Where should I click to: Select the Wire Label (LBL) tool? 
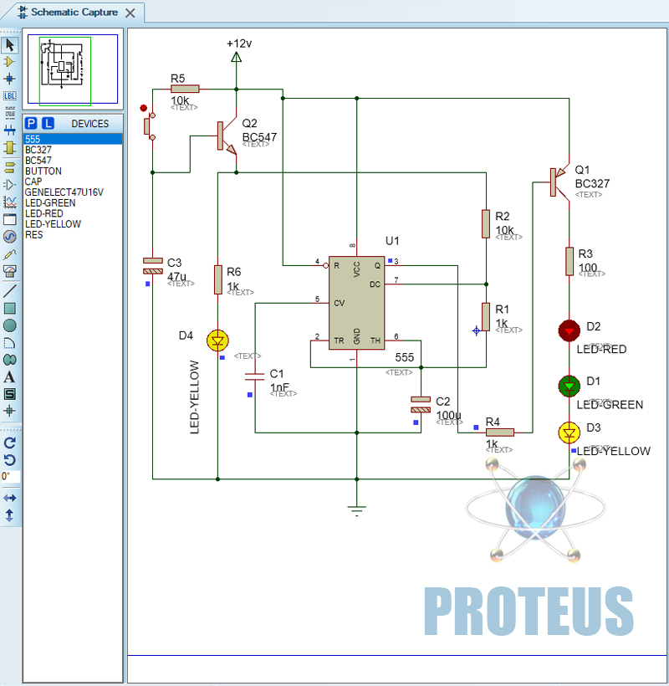pyautogui.click(x=10, y=96)
